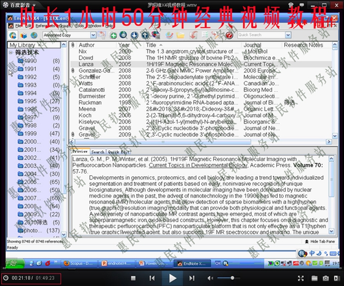Click scroll-down arrow of reference list
Screen dimensions: 344x286
point(335,136)
